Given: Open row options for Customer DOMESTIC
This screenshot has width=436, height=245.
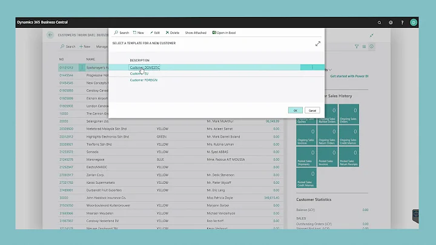Looking at the screenshot, I should click(x=312, y=67).
